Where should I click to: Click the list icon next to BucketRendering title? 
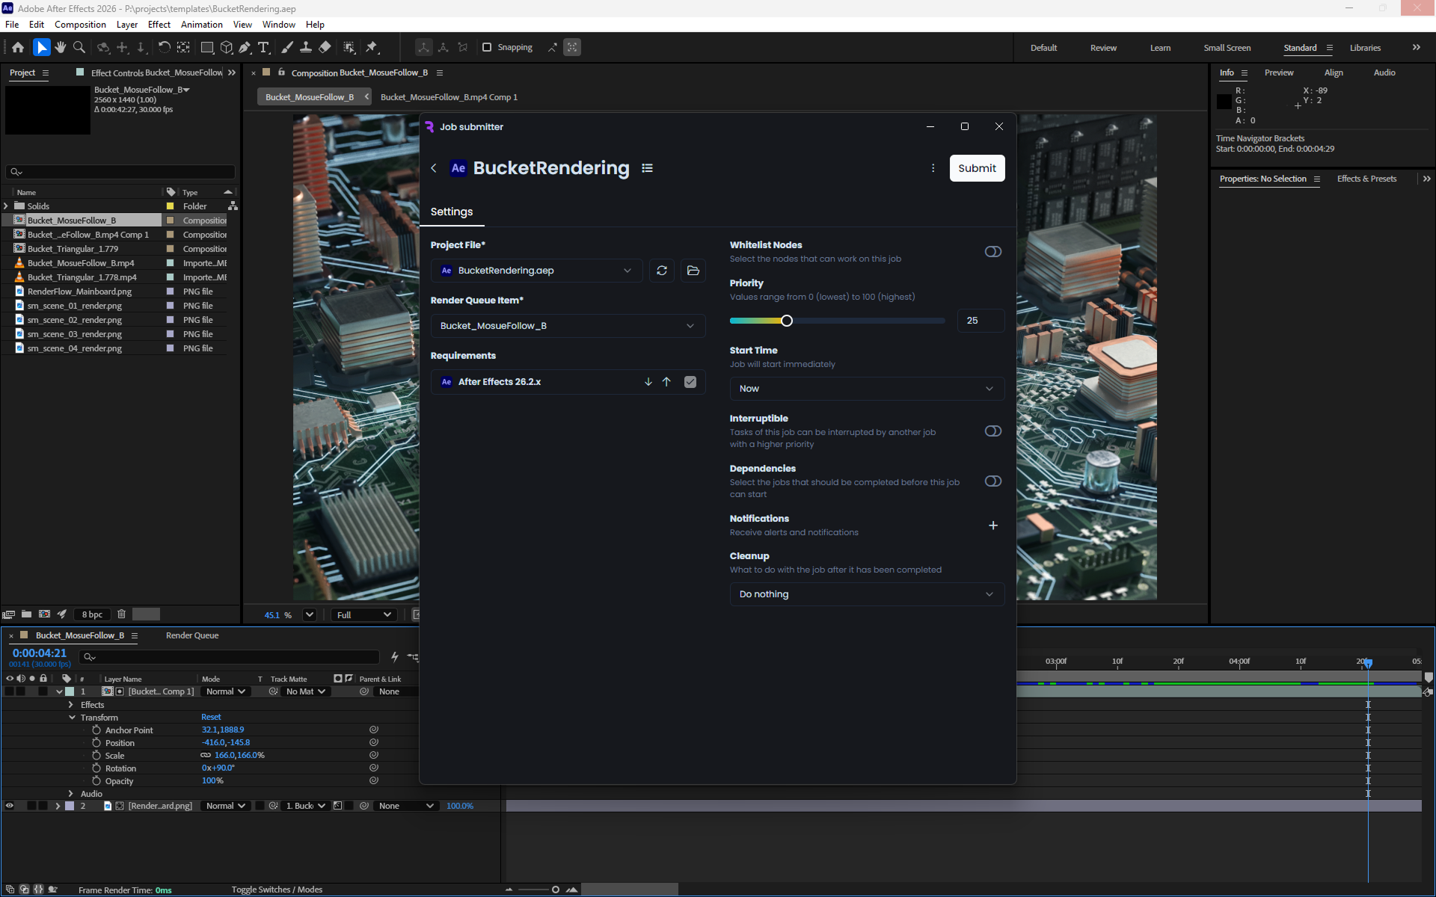click(x=648, y=168)
